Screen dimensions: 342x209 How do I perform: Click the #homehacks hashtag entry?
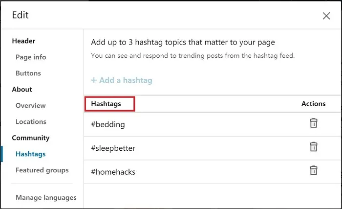113,172
